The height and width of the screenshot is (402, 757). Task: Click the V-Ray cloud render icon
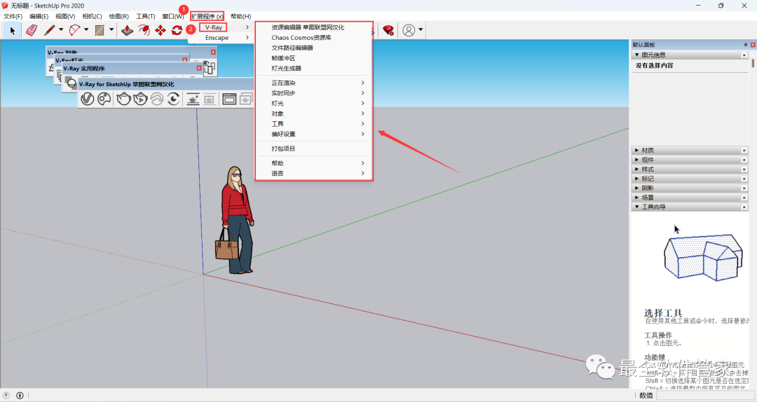coord(157,99)
